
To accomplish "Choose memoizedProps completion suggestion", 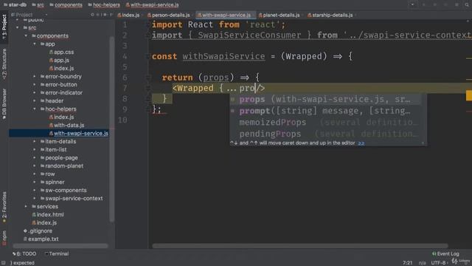I will click(x=325, y=122).
